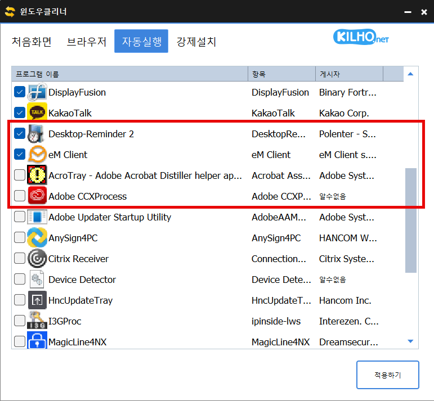Click the 'HANCOM W...' publisher cell
The width and height of the screenshot is (434, 401).
click(348, 238)
